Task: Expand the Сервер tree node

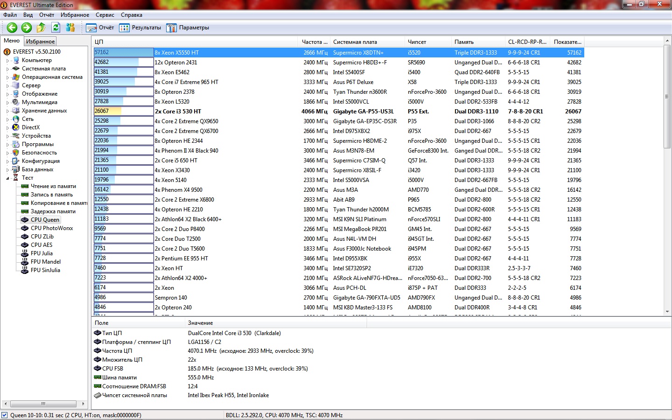Action: [7, 85]
